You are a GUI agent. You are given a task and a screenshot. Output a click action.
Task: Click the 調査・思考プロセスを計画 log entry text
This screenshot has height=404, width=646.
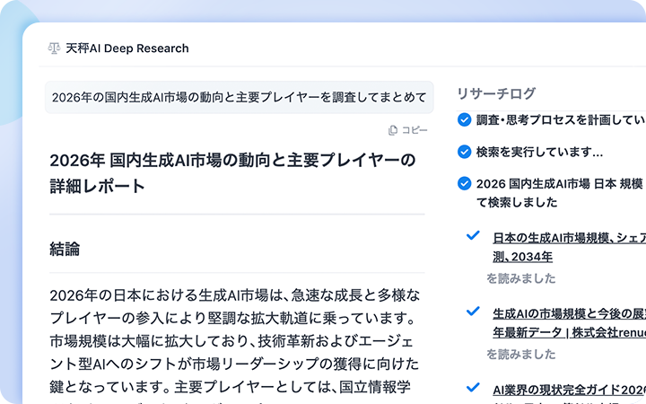click(561, 119)
